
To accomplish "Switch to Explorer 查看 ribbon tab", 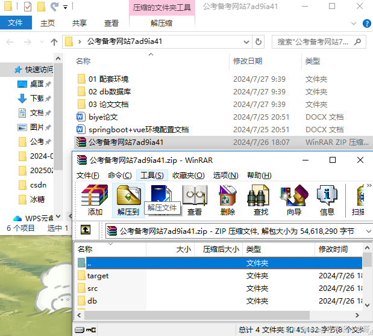I will pos(111,23).
